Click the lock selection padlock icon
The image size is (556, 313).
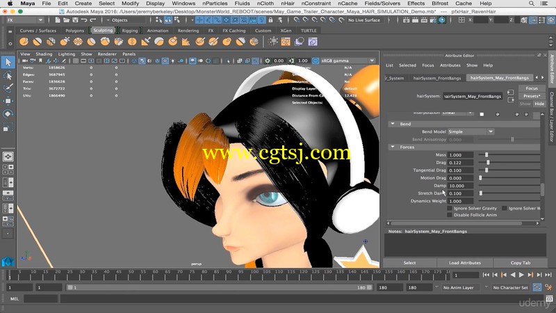(270, 20)
